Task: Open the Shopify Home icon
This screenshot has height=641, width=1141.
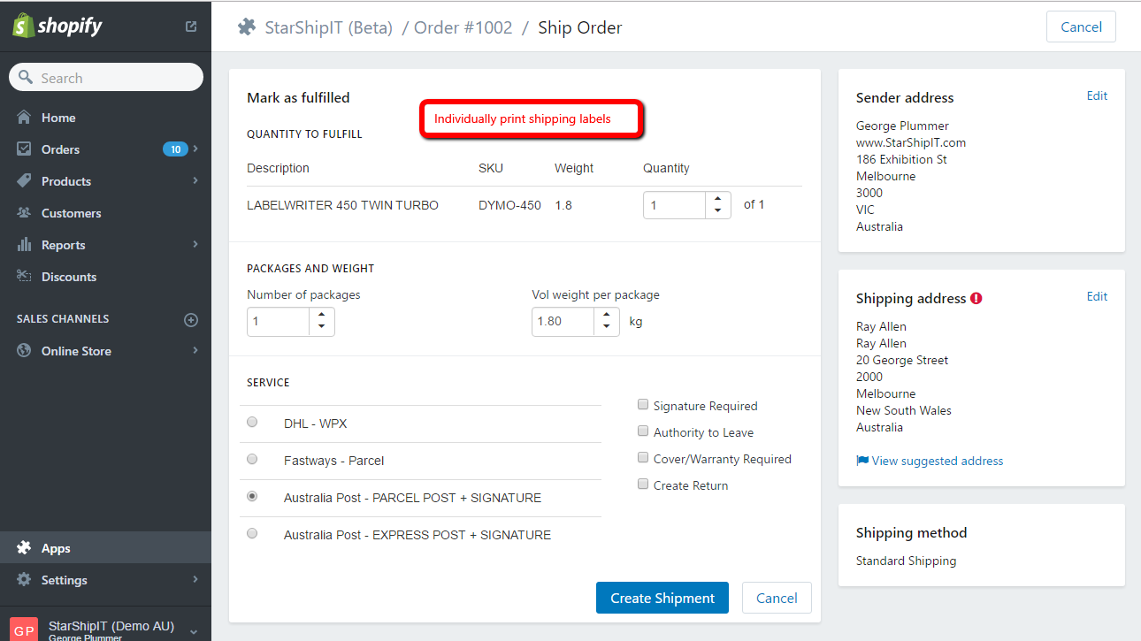Action: click(x=22, y=117)
